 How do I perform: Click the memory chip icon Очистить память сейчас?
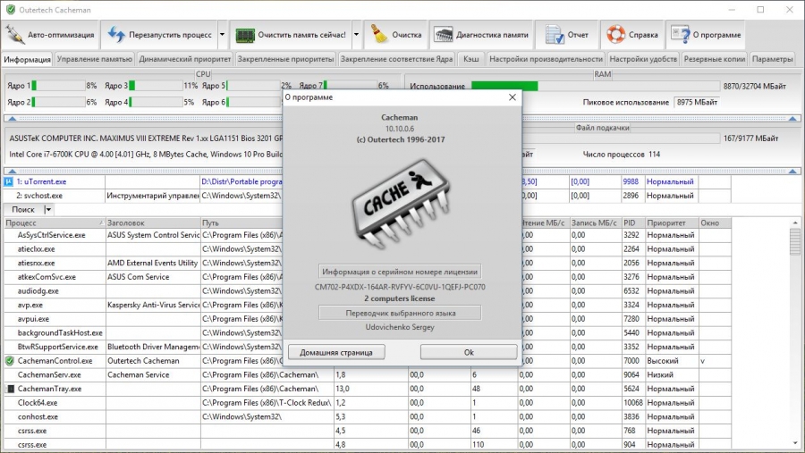pyautogui.click(x=245, y=35)
